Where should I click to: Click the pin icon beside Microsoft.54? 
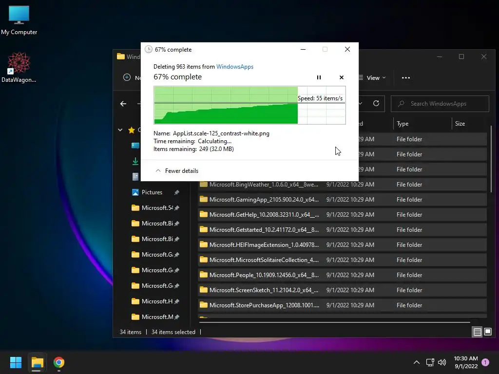pyautogui.click(x=176, y=208)
